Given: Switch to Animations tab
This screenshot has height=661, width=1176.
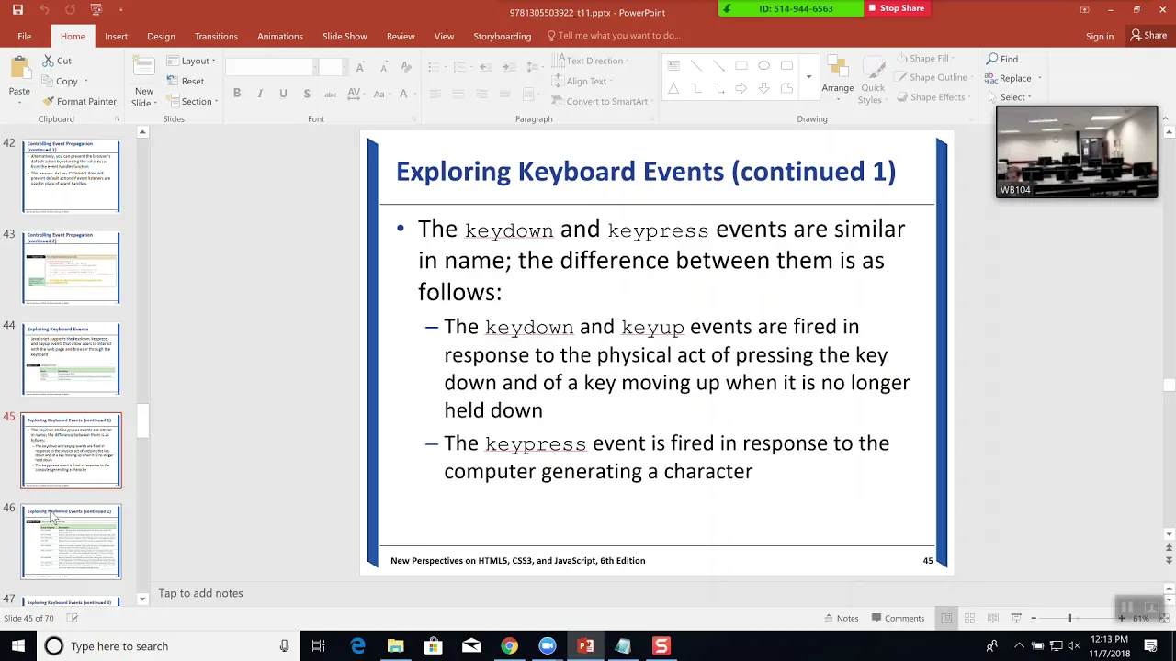Looking at the screenshot, I should tap(280, 36).
